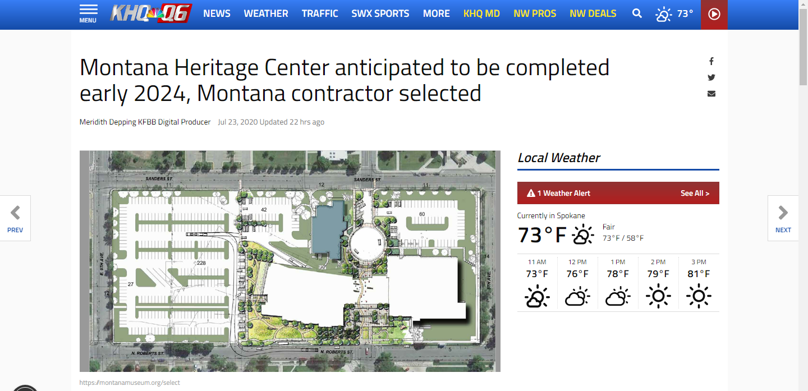Screen dimensions: 808x391
Task: Go to the PREV article arrow
Action: tap(15, 218)
